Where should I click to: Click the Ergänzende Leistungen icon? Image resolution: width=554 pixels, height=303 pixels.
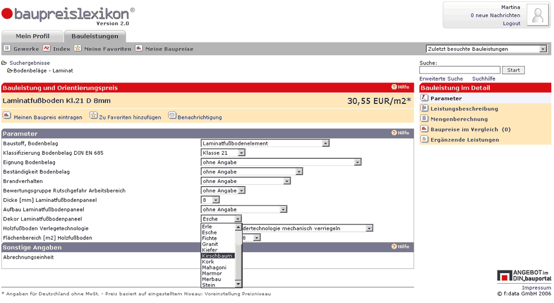point(425,139)
